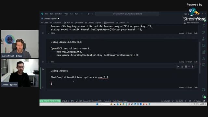Select the .NET Interactive kernel picker
The height and width of the screenshot is (117, 208).
click(x=191, y=23)
